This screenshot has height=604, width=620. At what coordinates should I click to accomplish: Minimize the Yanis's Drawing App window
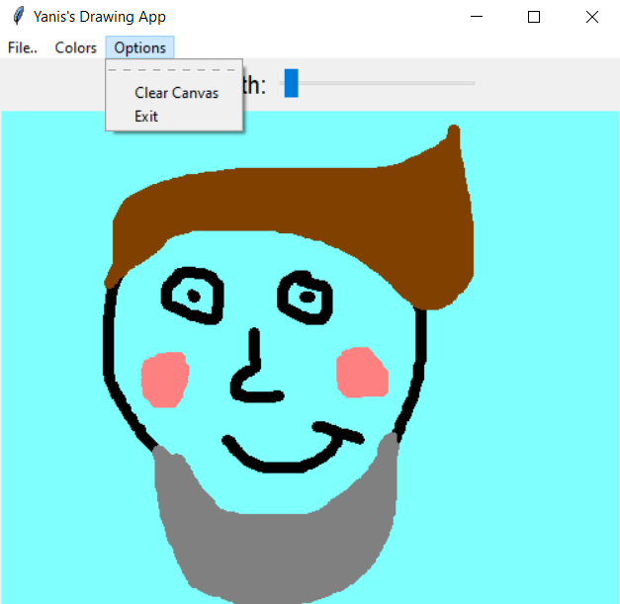(x=477, y=17)
